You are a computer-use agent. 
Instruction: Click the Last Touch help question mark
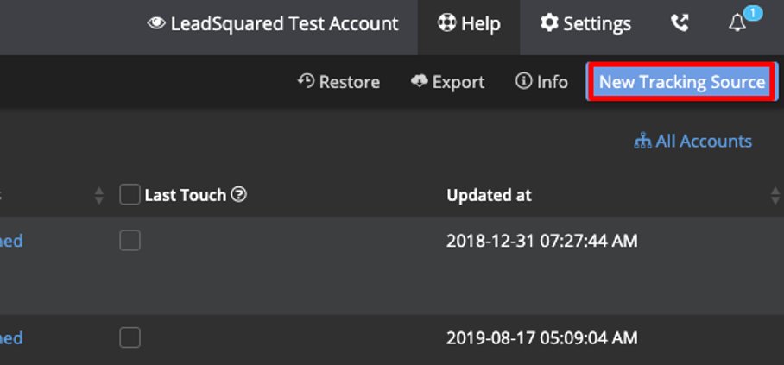(240, 195)
